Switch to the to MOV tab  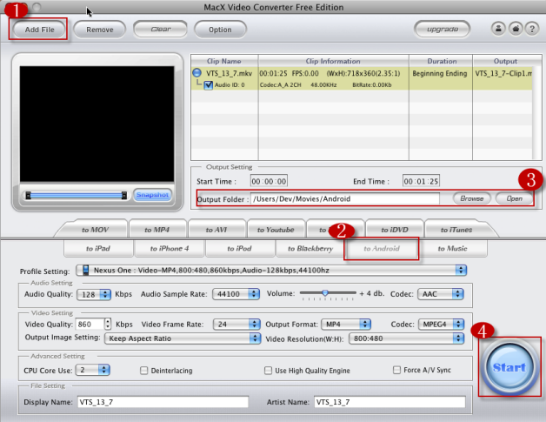[x=95, y=230]
